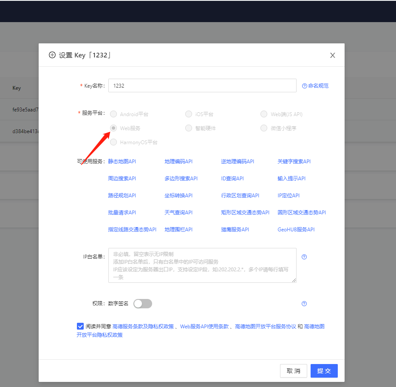Open the 天气查询API link

(x=178, y=212)
